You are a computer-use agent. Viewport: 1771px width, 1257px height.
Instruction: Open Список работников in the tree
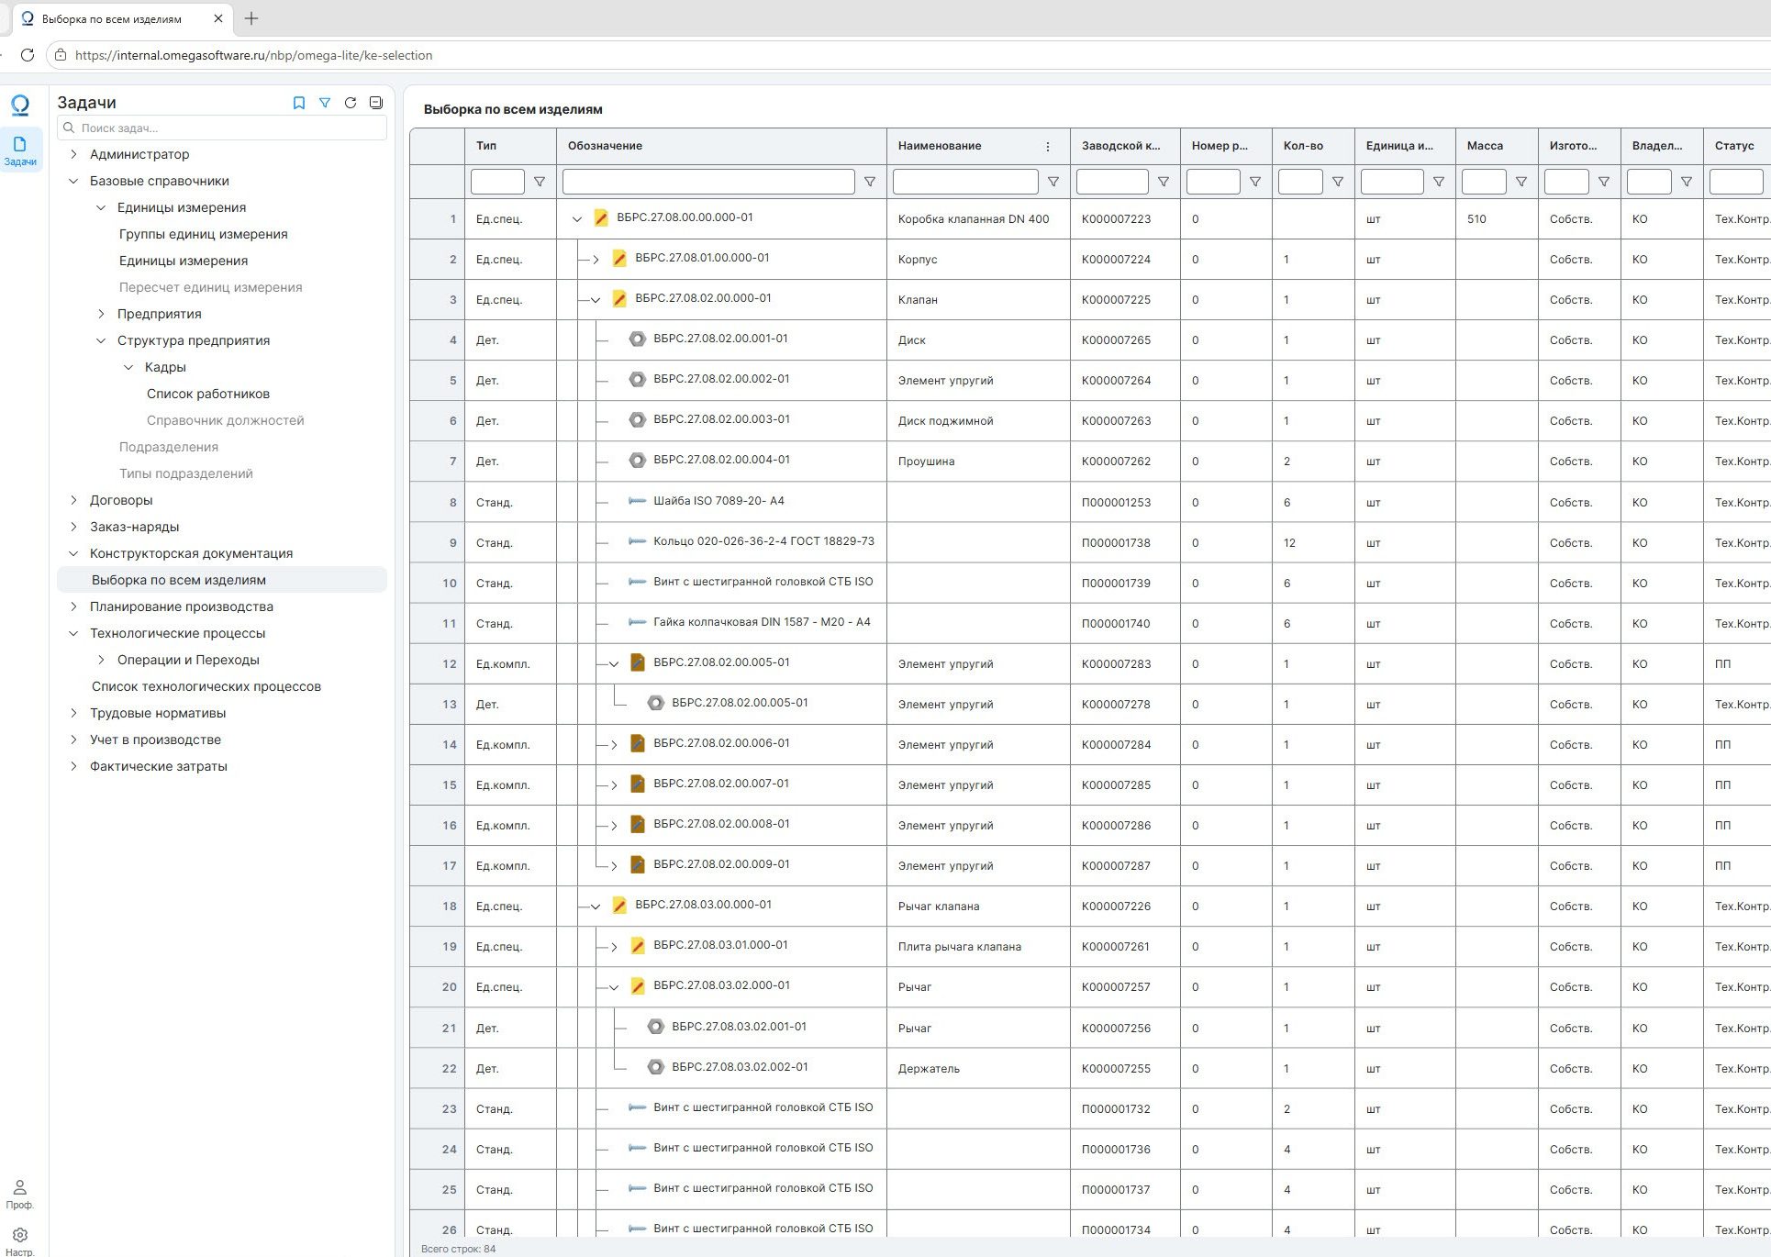[208, 394]
